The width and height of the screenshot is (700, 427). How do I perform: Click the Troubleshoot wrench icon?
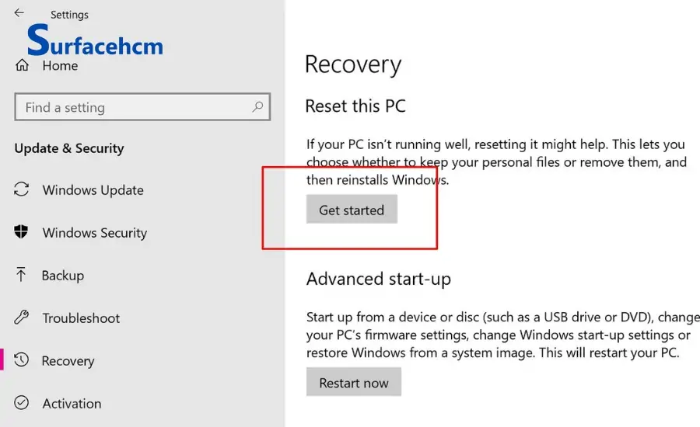click(22, 318)
